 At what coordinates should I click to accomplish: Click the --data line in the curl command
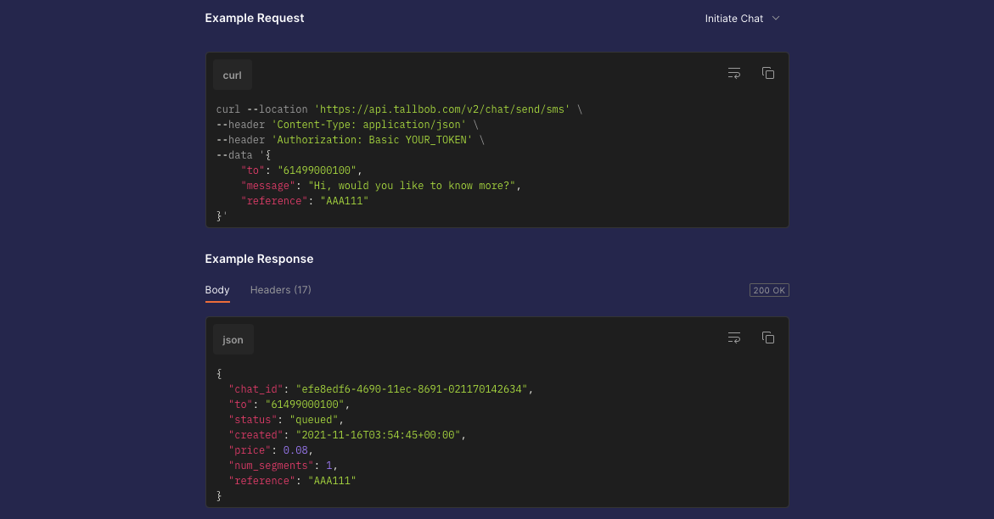[x=244, y=155]
